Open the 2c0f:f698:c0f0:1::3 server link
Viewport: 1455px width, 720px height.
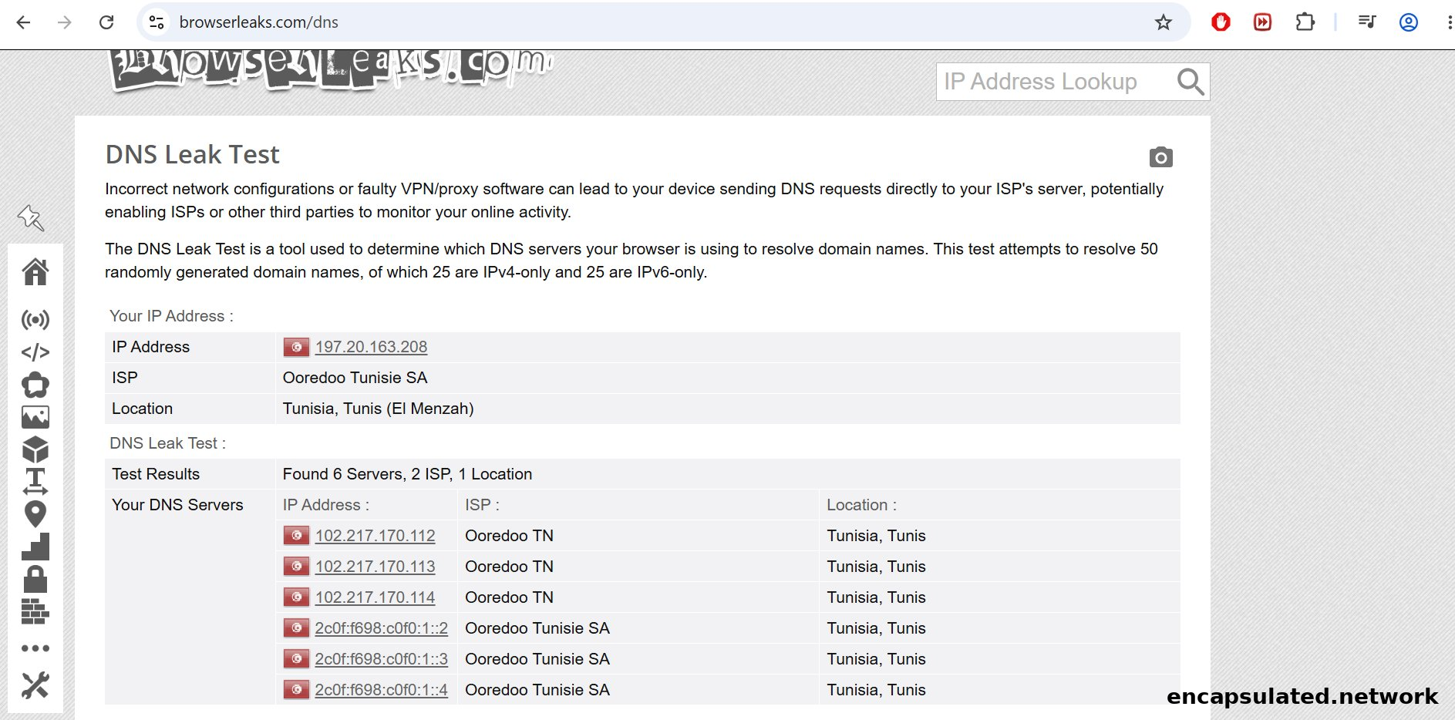[x=381, y=659]
